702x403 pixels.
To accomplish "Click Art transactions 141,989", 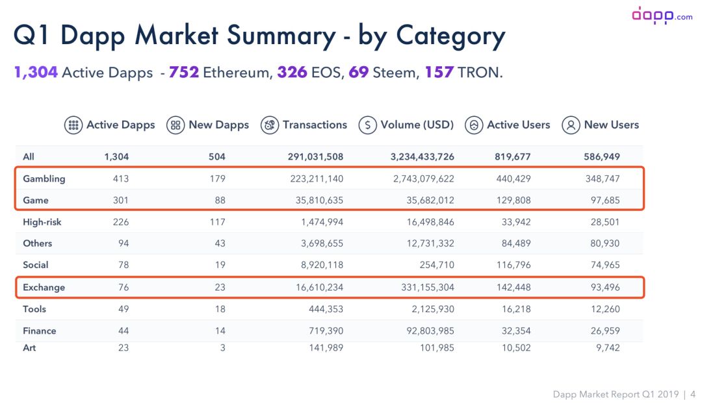I will tap(326, 348).
